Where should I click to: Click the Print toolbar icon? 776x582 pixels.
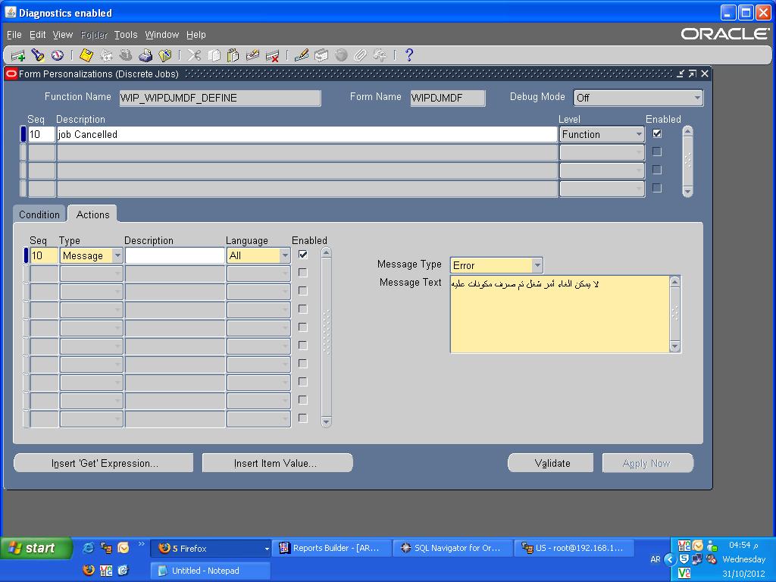[x=145, y=55]
